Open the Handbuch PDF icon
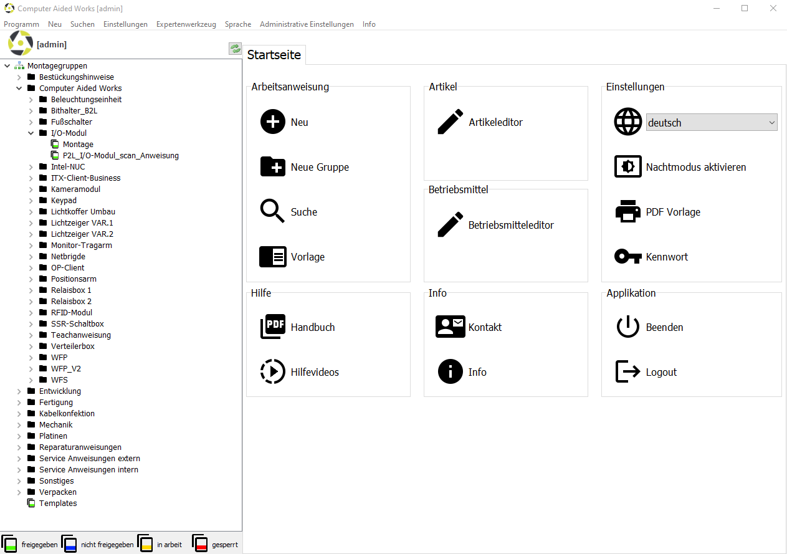 pyautogui.click(x=273, y=327)
